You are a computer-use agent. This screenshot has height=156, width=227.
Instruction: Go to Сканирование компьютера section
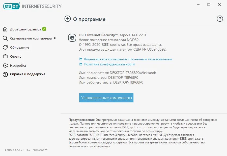(31, 38)
